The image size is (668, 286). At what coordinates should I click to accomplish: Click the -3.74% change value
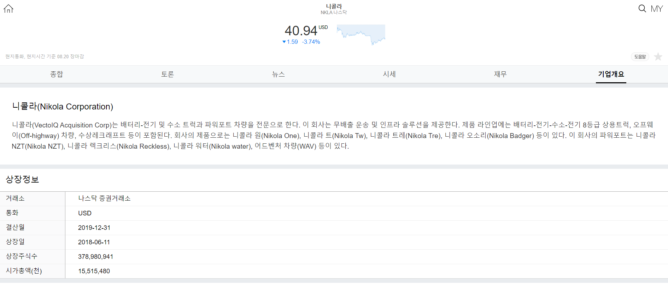pyautogui.click(x=311, y=42)
